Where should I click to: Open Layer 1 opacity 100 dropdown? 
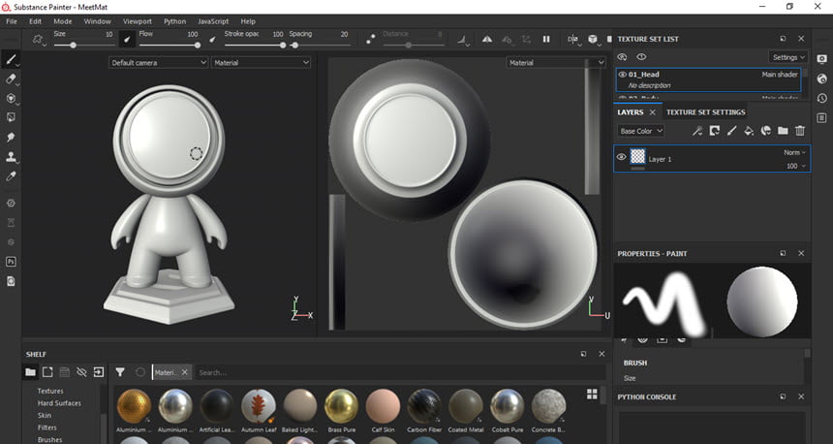click(x=796, y=166)
